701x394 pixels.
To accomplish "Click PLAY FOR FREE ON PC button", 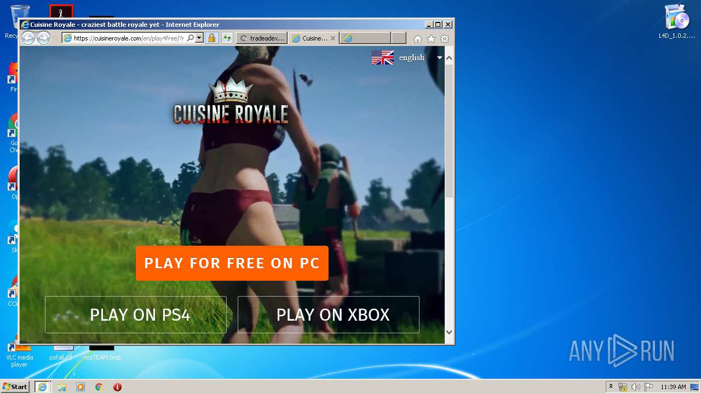I will (232, 263).
